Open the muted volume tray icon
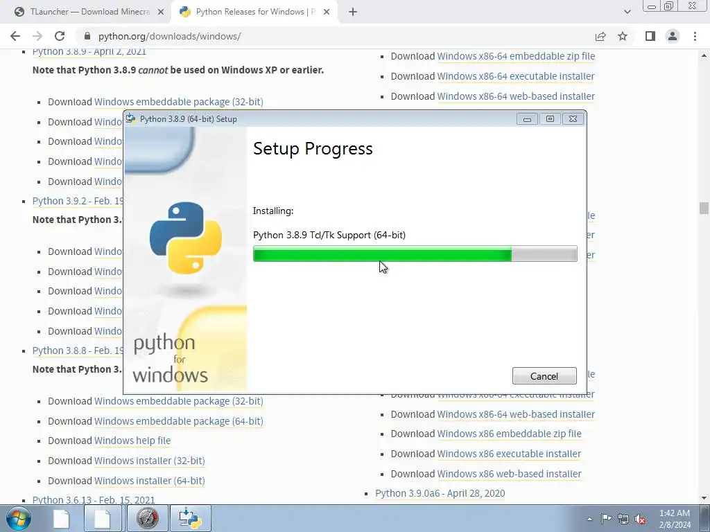This screenshot has width=710, height=532. pos(640,519)
